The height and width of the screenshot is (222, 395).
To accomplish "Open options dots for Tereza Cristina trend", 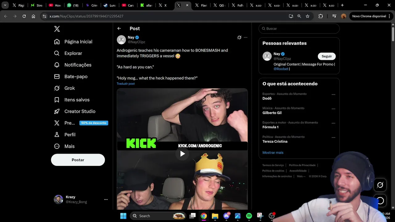I will click(333, 138).
